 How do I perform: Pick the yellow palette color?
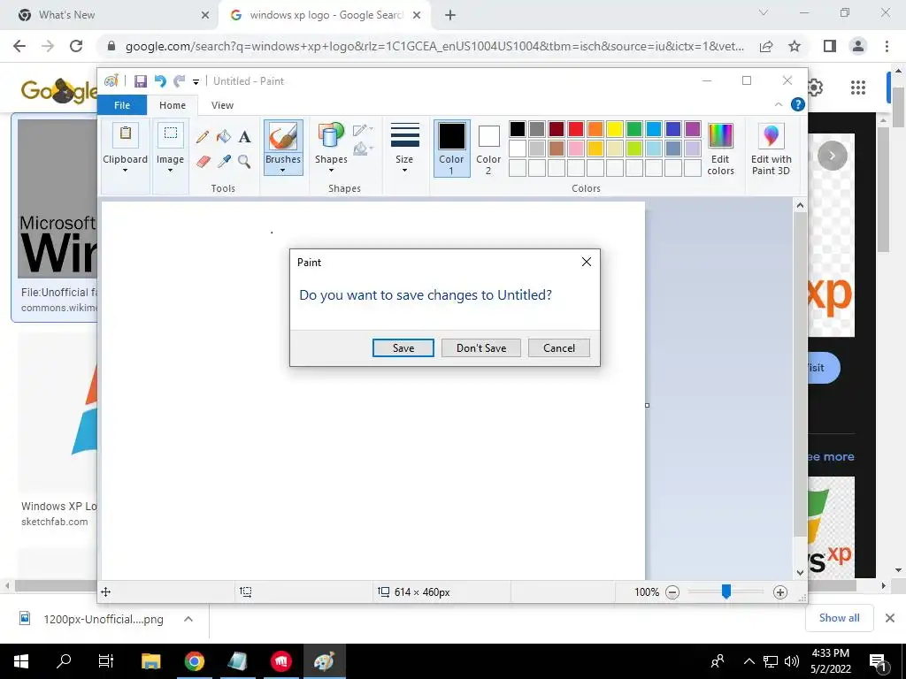[615, 129]
